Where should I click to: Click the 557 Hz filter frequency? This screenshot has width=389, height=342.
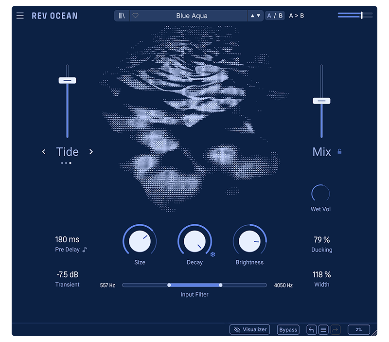pos(107,286)
